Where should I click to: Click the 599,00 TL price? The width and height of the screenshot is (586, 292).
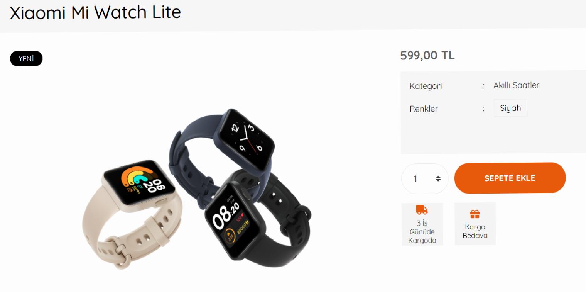tap(427, 56)
